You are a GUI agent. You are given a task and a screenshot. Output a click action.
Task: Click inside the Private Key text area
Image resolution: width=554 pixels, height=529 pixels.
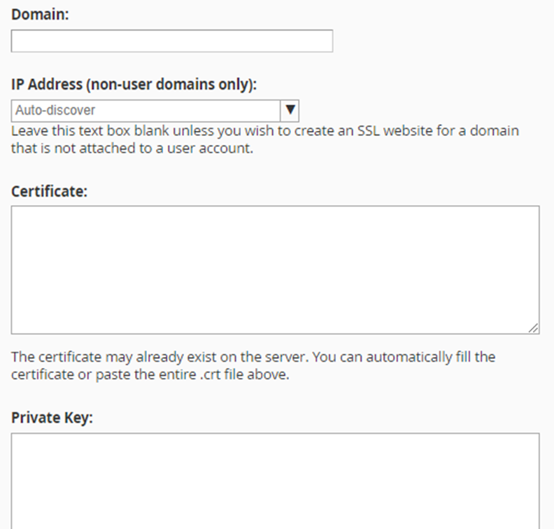point(275,481)
